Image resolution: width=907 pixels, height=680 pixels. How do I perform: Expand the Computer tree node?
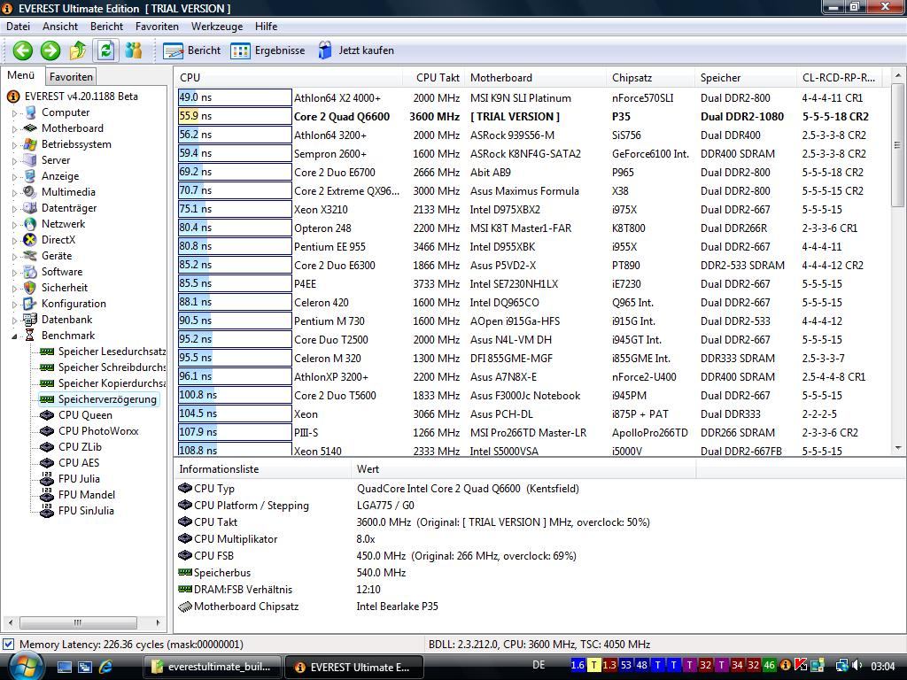pyautogui.click(x=14, y=113)
